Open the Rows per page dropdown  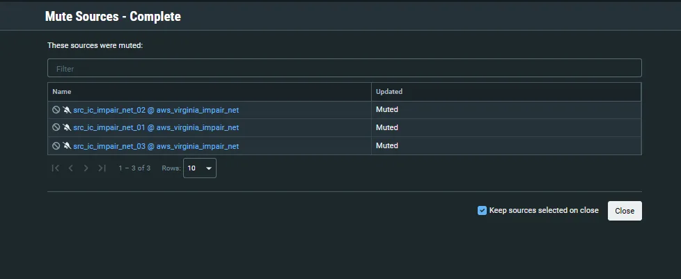pyautogui.click(x=200, y=168)
